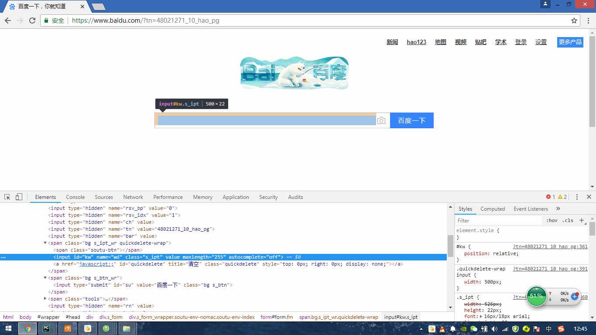
Task: Click the Chrome profile user icon
Action: click(x=545, y=4)
